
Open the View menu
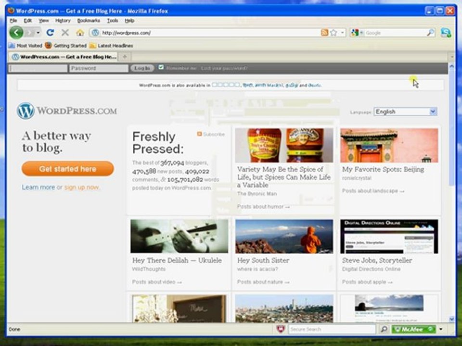[44, 21]
